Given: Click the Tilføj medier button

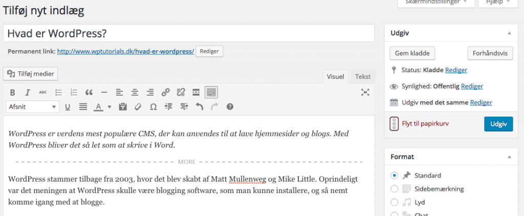Looking at the screenshot, I should 30,74.
